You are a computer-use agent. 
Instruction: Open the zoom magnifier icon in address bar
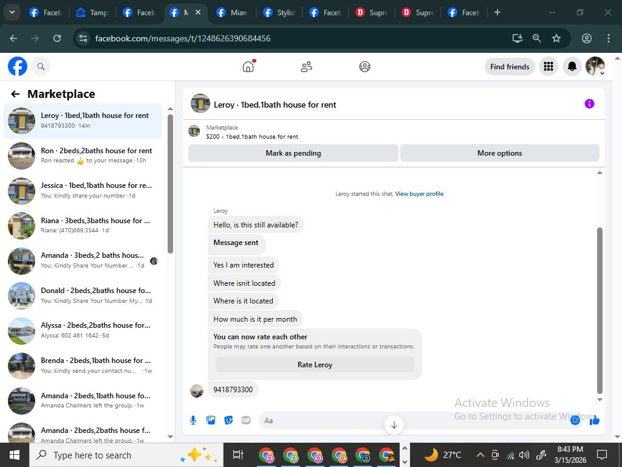pyautogui.click(x=537, y=38)
